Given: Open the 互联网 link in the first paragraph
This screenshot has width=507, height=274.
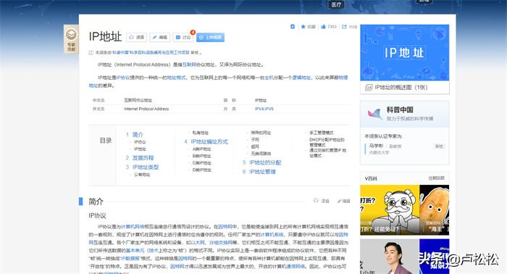Looking at the screenshot, I should coord(189,65).
